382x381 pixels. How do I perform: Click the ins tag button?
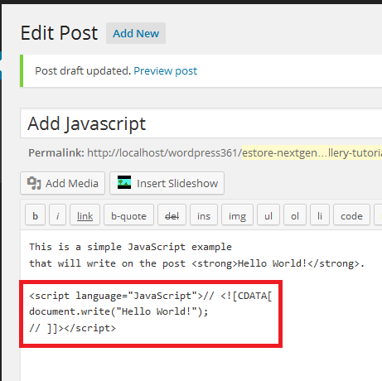click(204, 215)
